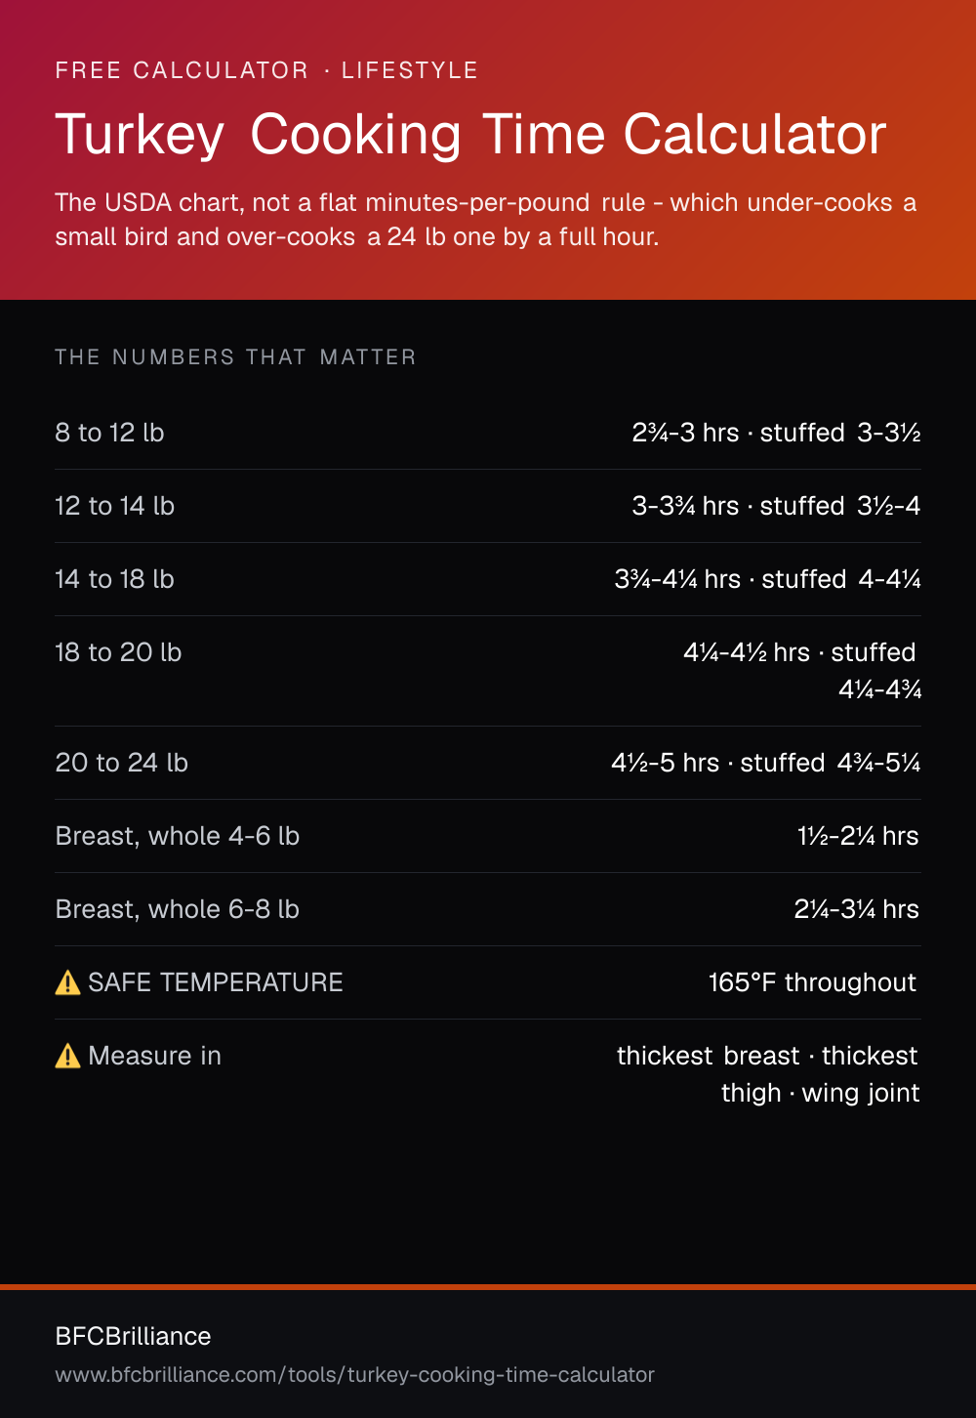Click the warning icon beside Measure in

67,1056
